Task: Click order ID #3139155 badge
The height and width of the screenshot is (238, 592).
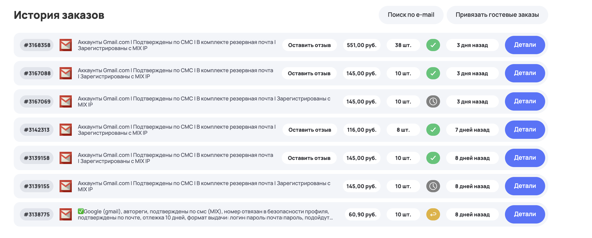Action: (37, 186)
